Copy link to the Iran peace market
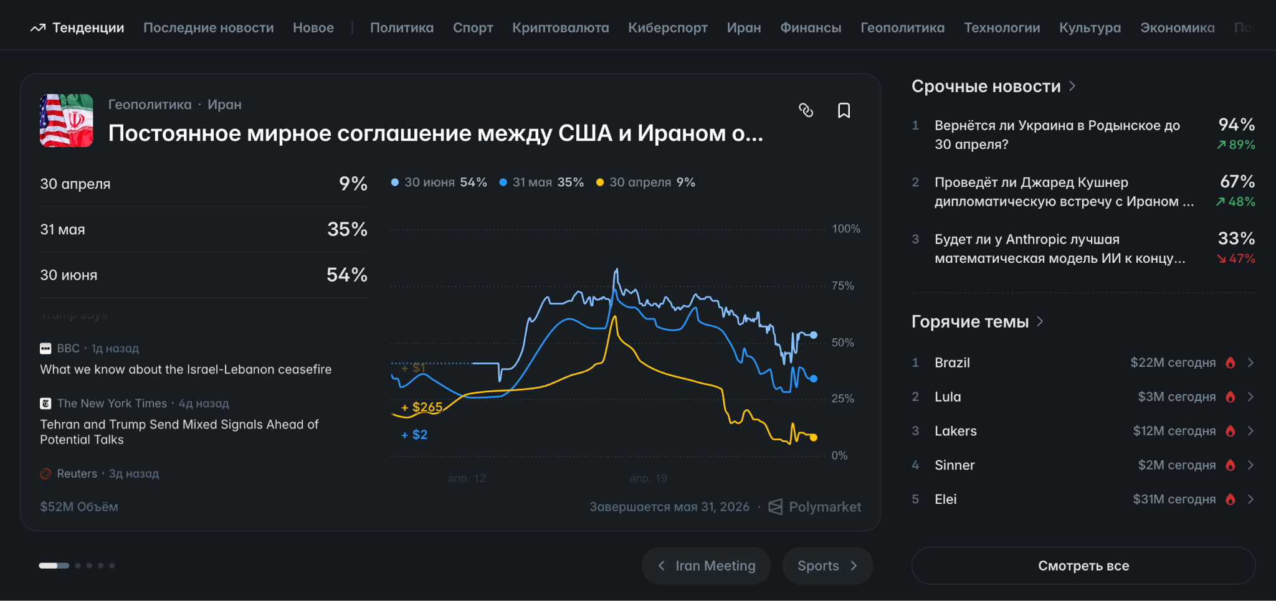Viewport: 1276px width, 601px height. (x=806, y=110)
